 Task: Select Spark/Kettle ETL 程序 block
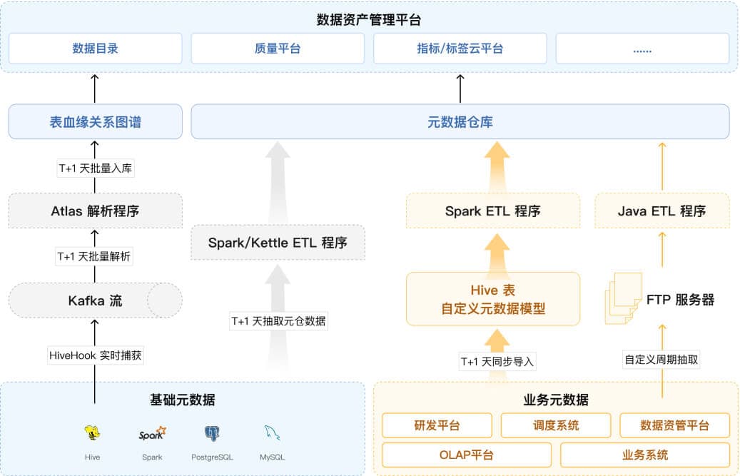pos(278,243)
